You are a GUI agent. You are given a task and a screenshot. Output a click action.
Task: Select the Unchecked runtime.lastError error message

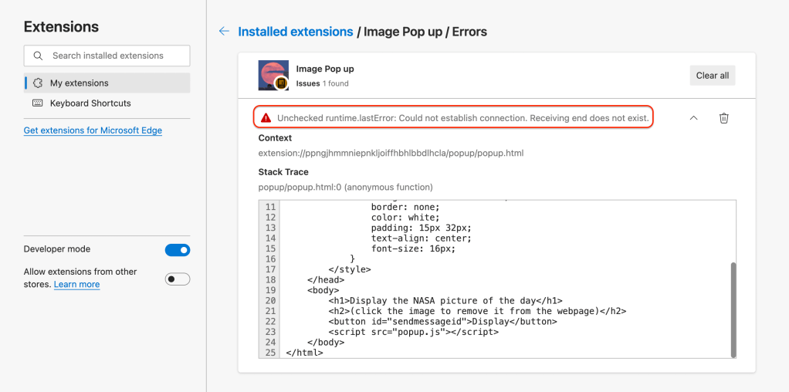click(462, 118)
